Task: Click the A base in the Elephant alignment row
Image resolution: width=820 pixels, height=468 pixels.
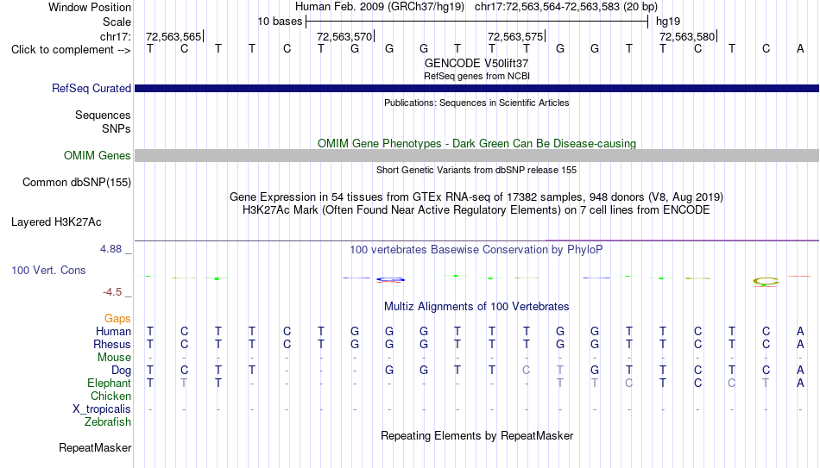Action: coord(800,383)
